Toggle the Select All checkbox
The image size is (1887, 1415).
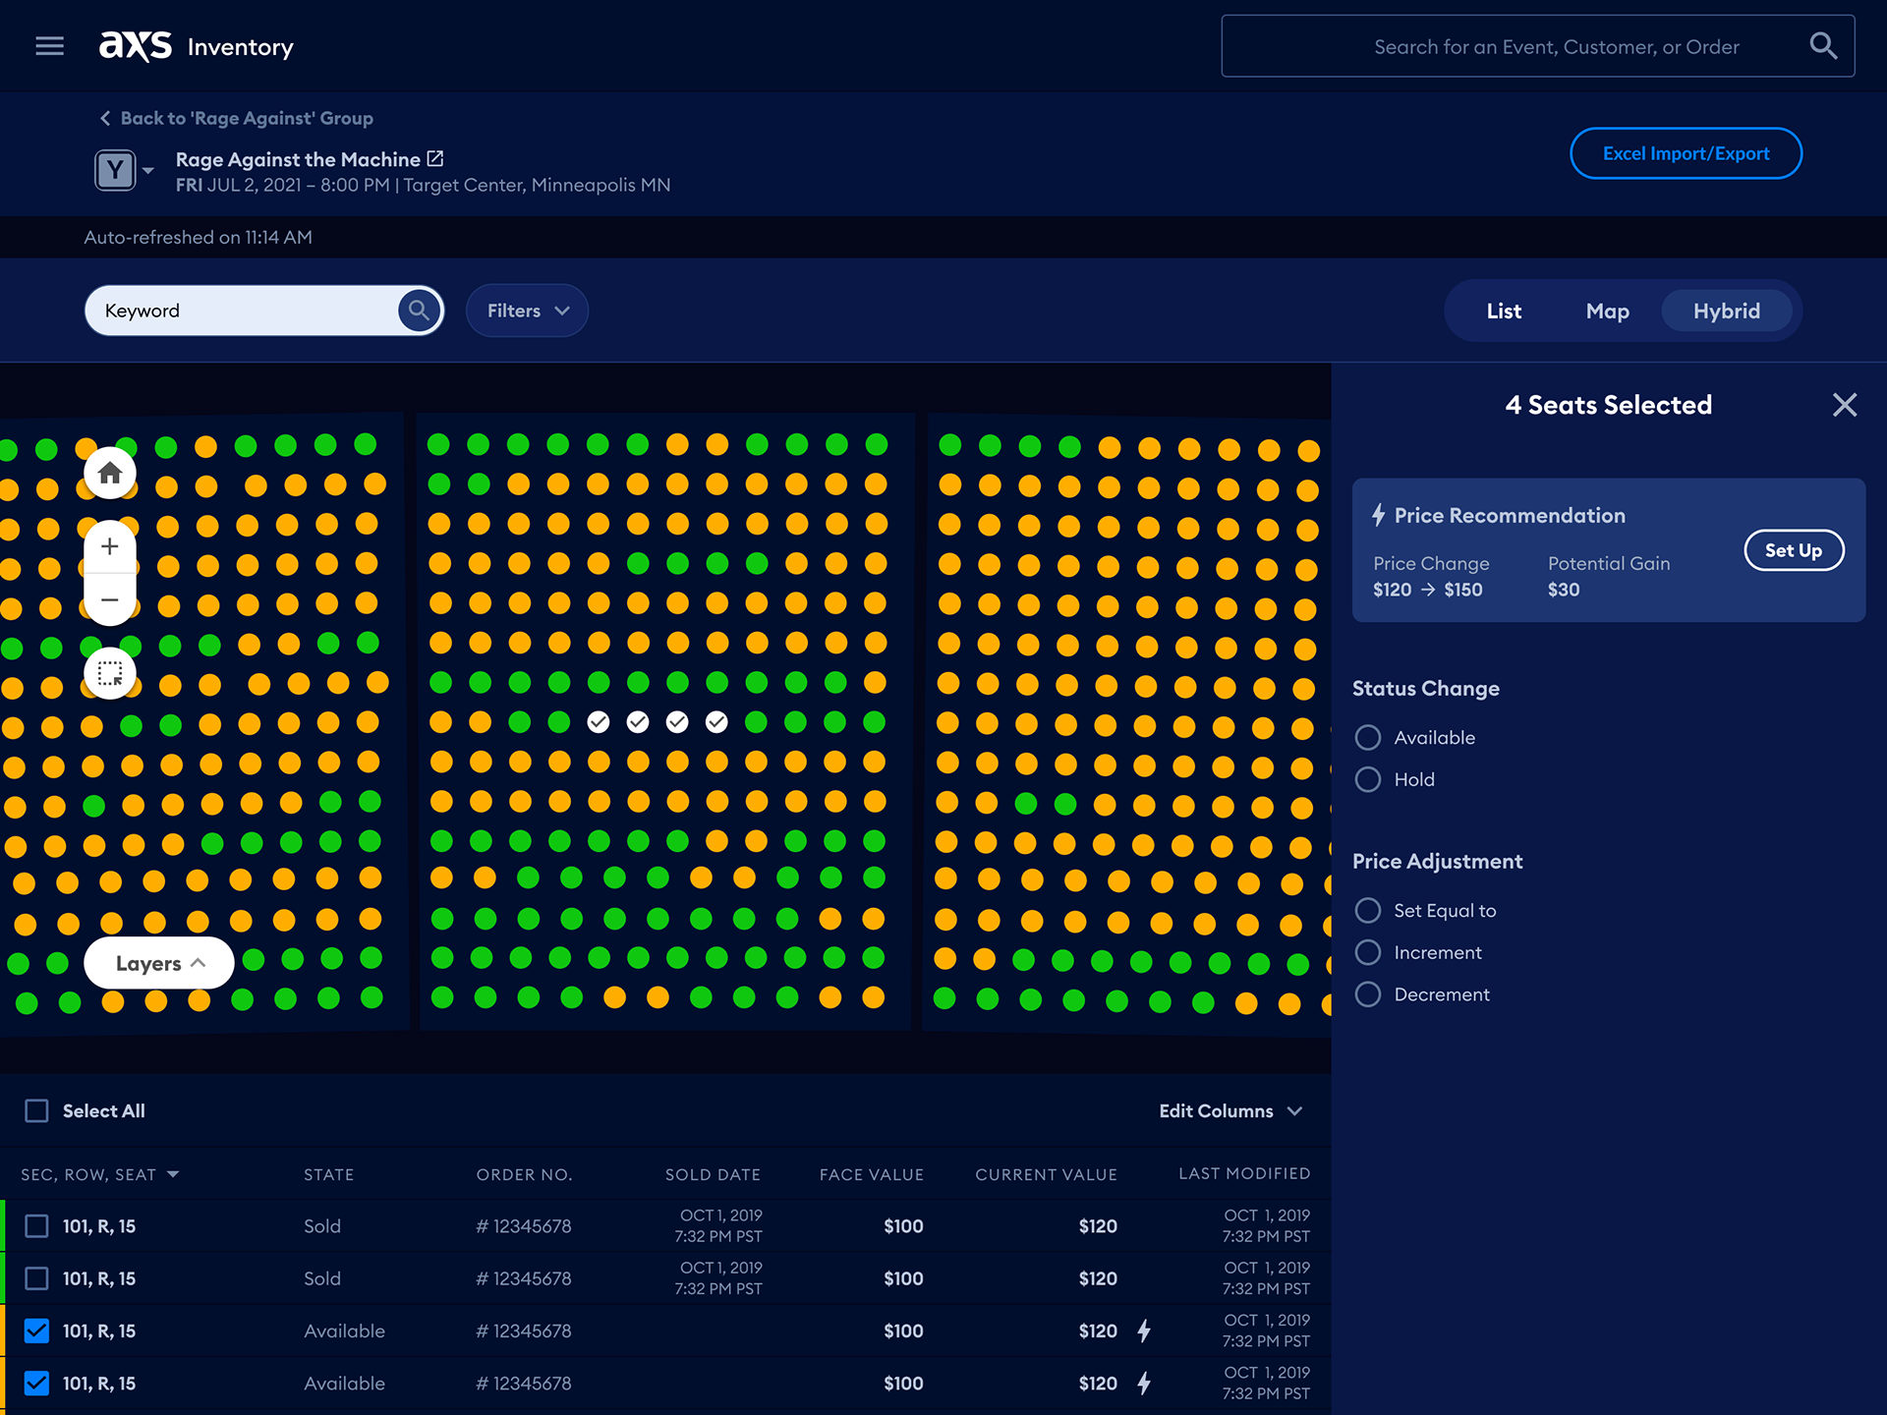36,1110
